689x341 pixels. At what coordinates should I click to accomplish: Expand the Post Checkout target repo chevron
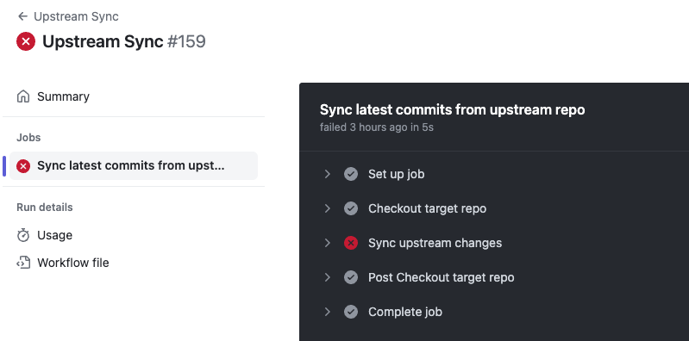tap(328, 277)
